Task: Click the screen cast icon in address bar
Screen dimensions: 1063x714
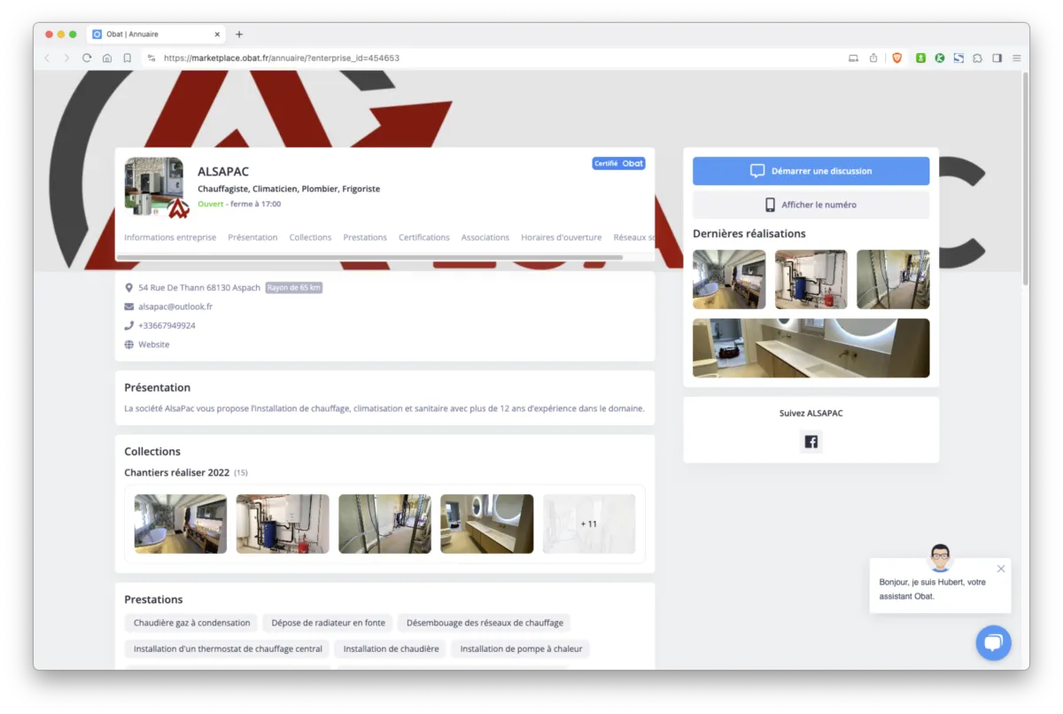Action: (x=853, y=58)
